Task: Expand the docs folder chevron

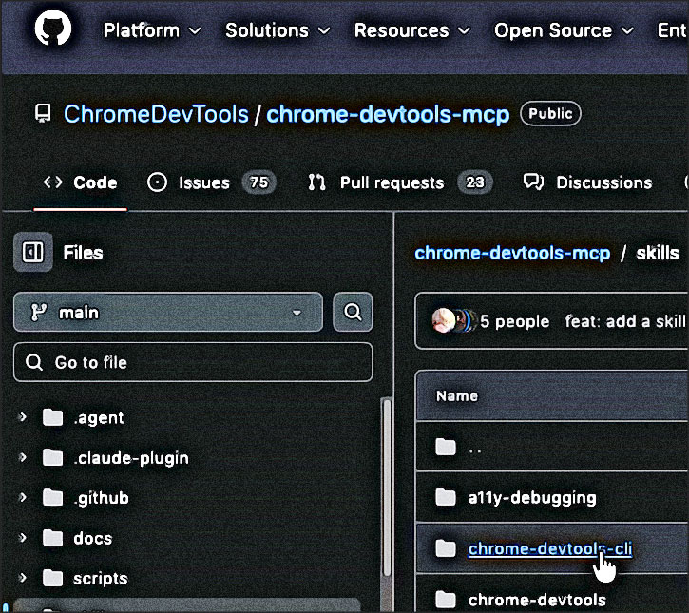Action: 22,537
